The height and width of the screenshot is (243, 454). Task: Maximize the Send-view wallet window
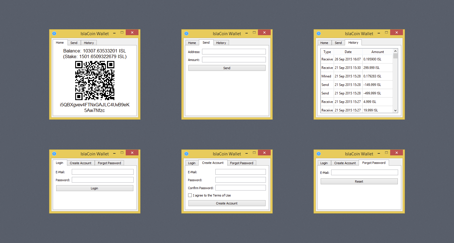pyautogui.click(x=254, y=33)
